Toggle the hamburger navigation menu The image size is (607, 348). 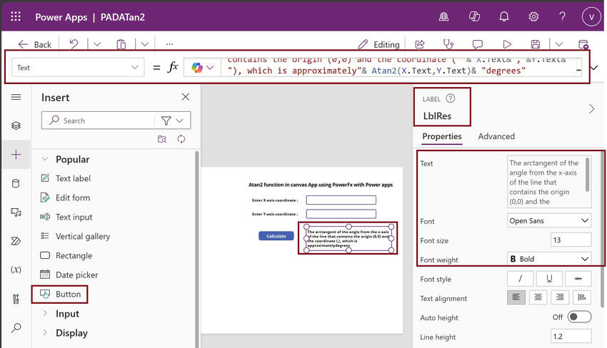click(x=16, y=97)
